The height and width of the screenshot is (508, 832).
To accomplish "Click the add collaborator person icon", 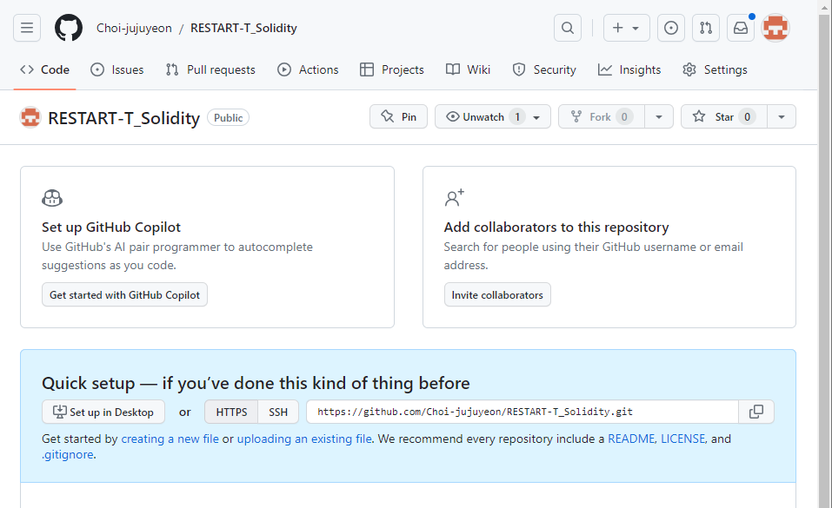I will pyautogui.click(x=454, y=198).
